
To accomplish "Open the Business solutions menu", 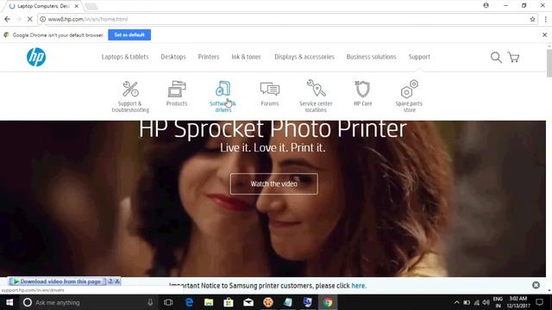I will (371, 57).
